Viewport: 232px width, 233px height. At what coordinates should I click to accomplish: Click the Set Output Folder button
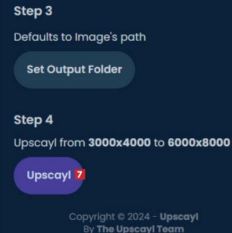pos(74,70)
